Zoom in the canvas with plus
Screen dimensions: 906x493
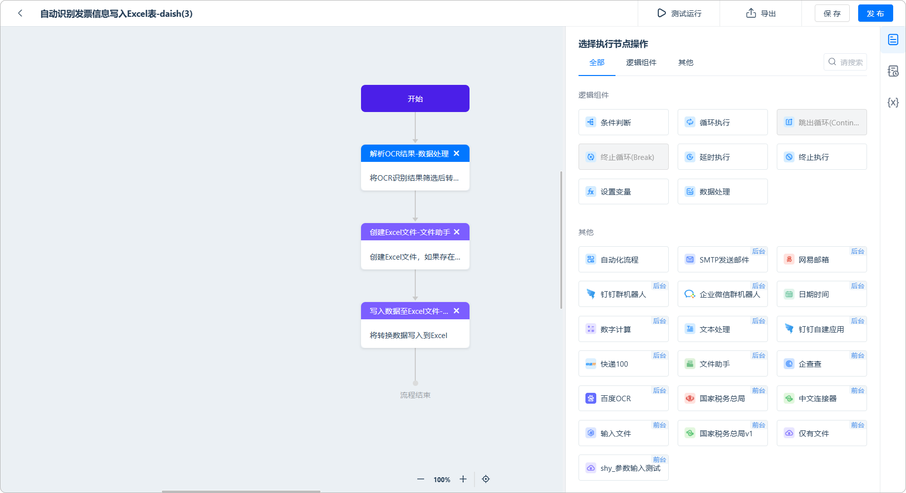463,479
